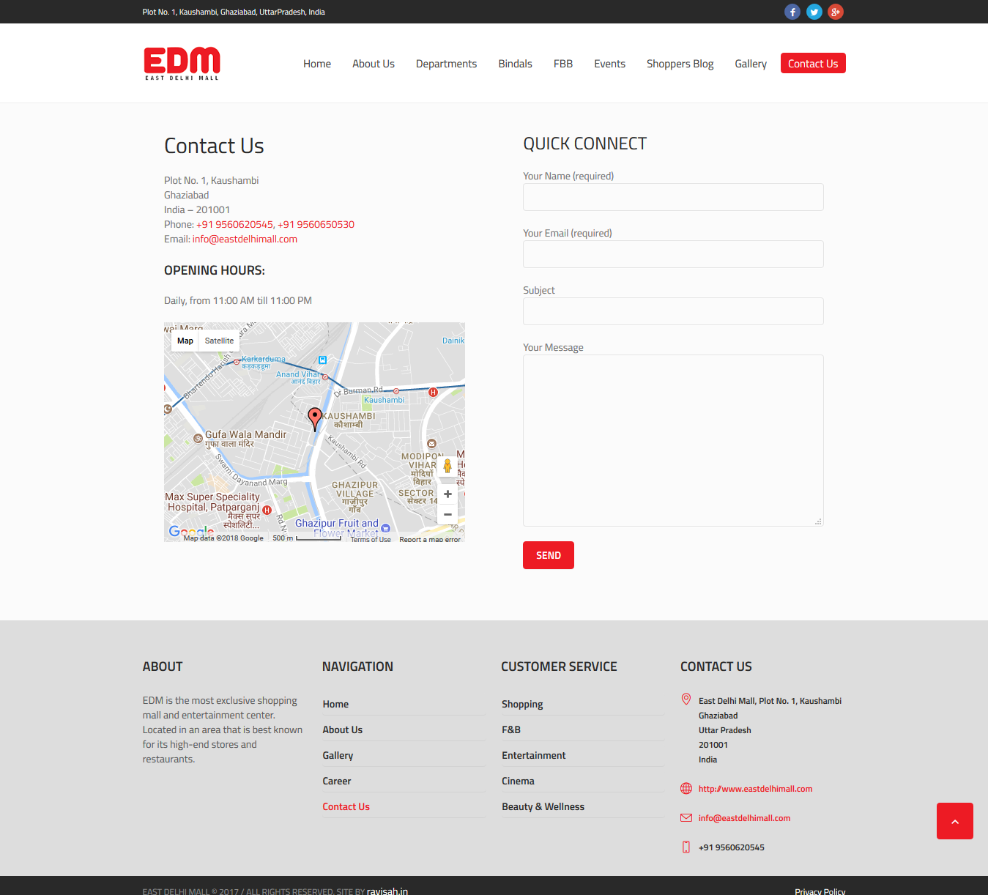Click the back-to-top arrow button
Screen dimensions: 988x895
click(954, 821)
